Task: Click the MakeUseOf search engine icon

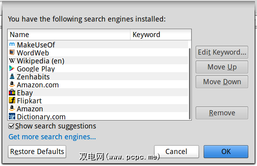Action: (12, 45)
